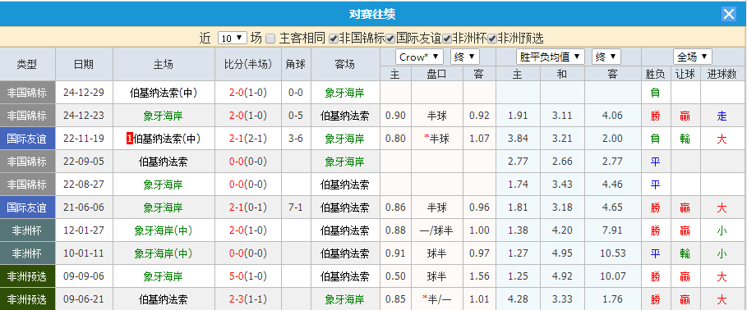Viewport: 747px width, 310px height.
Task: Click goals result 小 in 12-01-27 row
Action: pyautogui.click(x=722, y=230)
